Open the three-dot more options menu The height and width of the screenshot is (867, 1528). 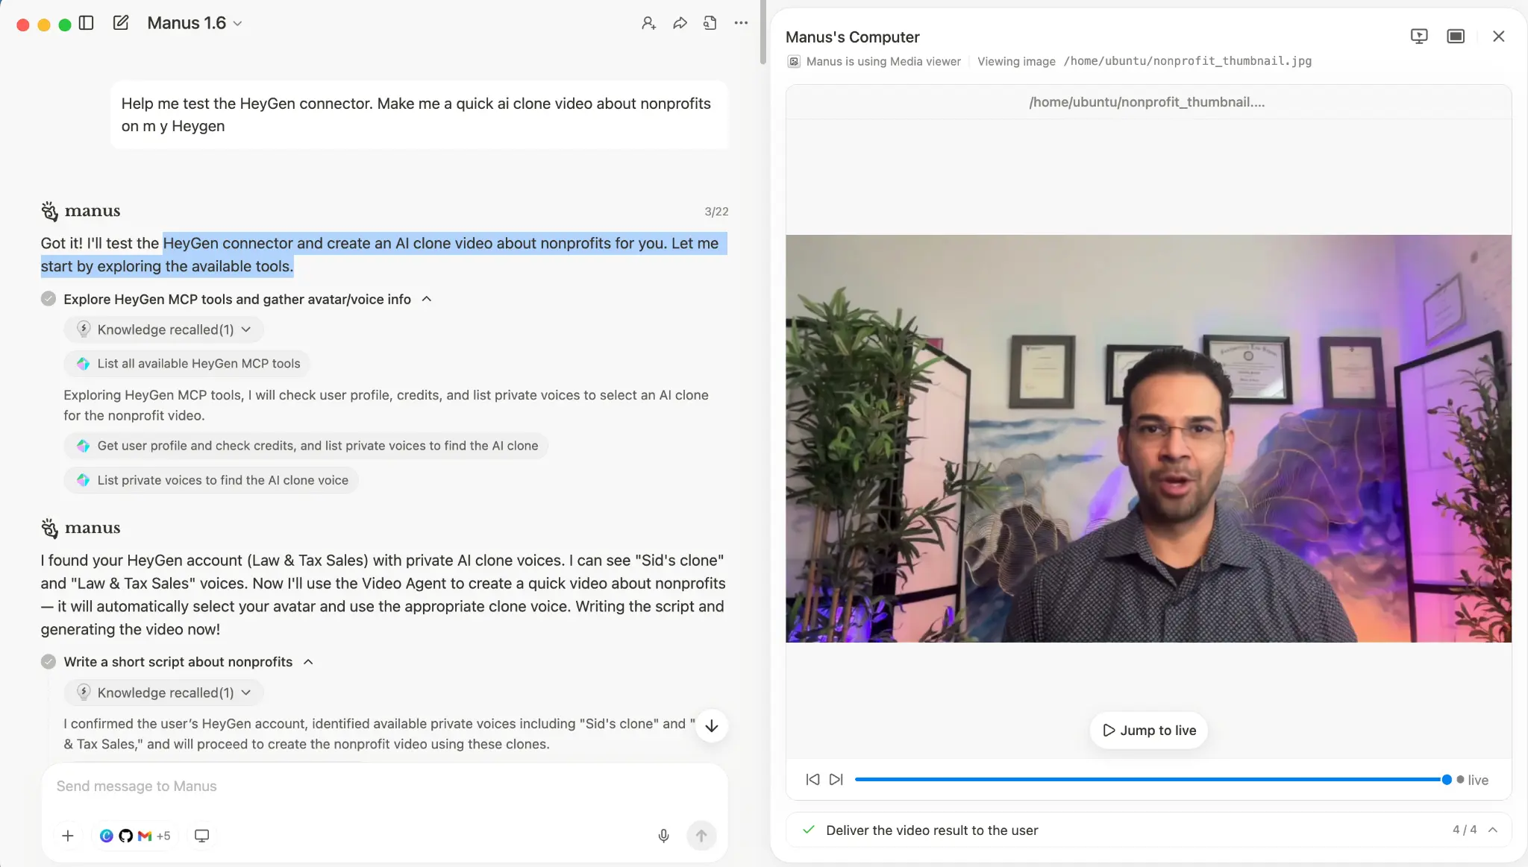pyautogui.click(x=741, y=23)
